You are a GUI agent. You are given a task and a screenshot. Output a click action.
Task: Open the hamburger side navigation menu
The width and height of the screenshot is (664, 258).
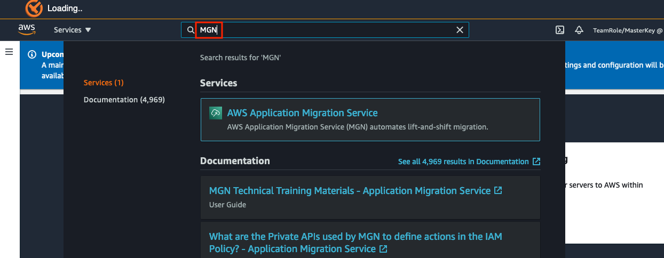(9, 52)
